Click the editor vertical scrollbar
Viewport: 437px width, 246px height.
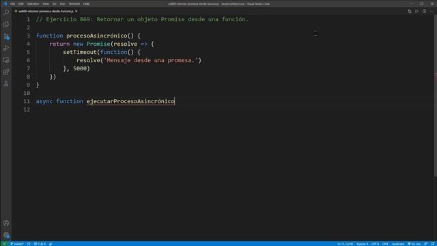click(435, 95)
